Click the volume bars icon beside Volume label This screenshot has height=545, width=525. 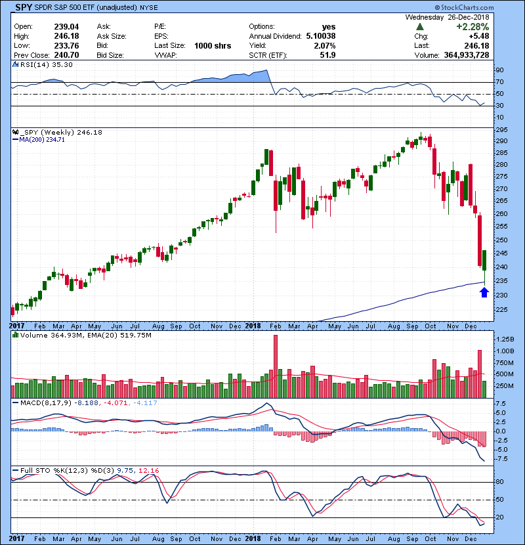pos(15,335)
